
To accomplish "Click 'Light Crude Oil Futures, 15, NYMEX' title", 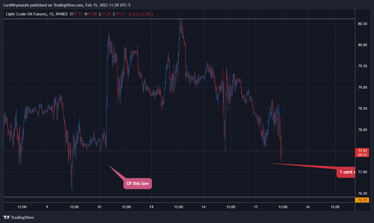I will [x=37, y=14].
